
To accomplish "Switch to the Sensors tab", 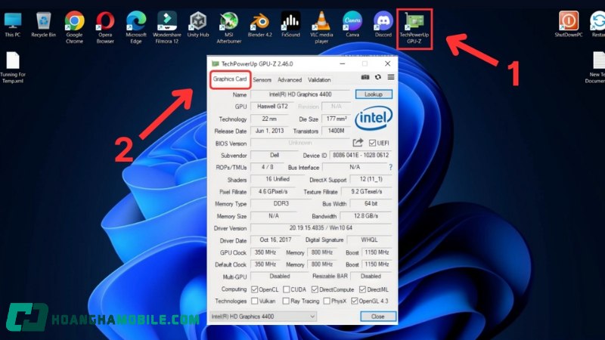I will coord(262,80).
